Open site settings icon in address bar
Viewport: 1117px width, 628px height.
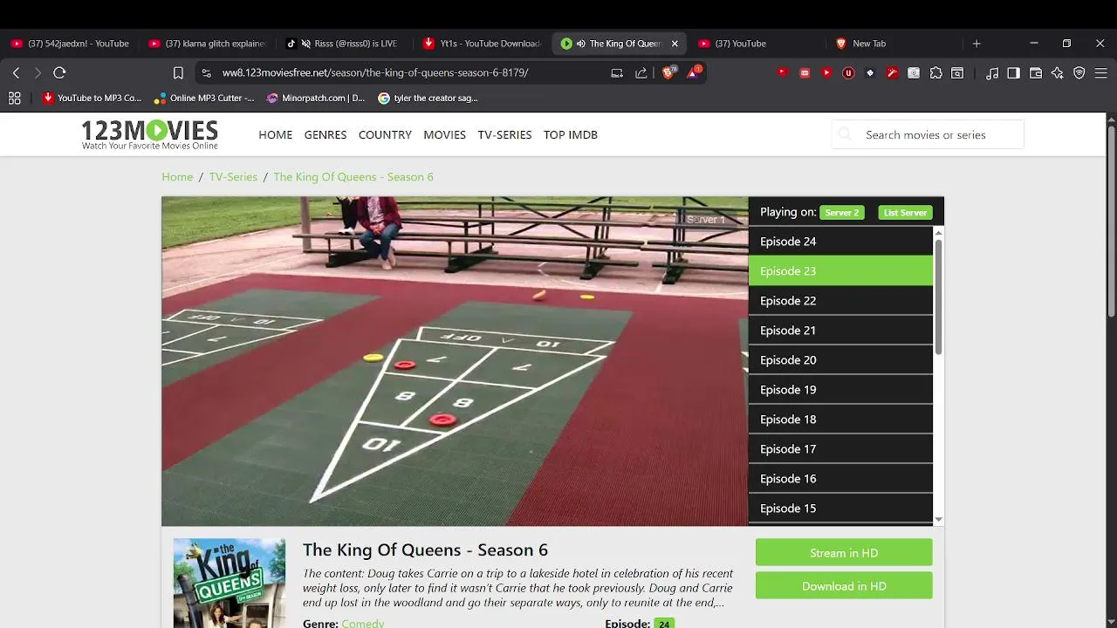206,73
